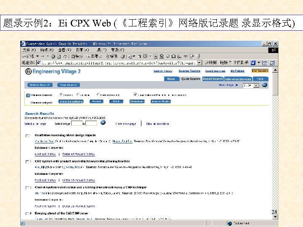Click the Clear all selections link
Image resolution: width=303 pixels, height=227 pixels.
click(157, 124)
